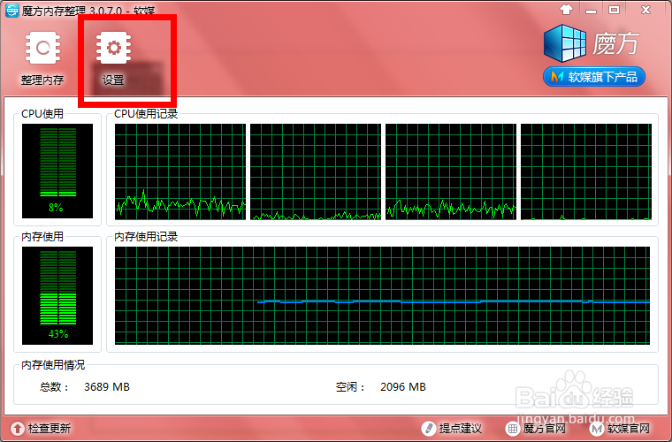Click the 内存使用记录 label
Image resolution: width=672 pixels, height=442 pixels.
point(146,236)
